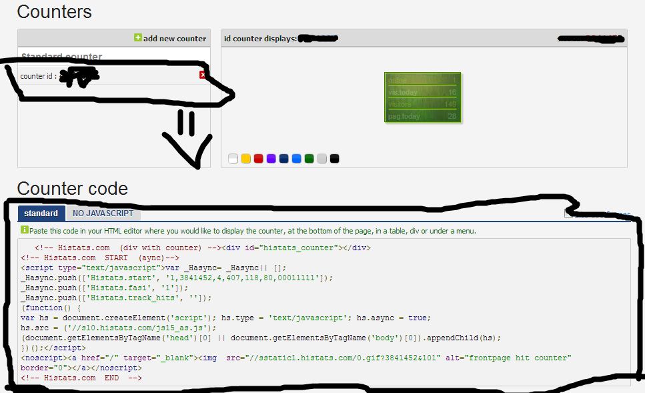645x393 pixels.
Task: Choose the dark navy color swatch
Action: coord(284,159)
